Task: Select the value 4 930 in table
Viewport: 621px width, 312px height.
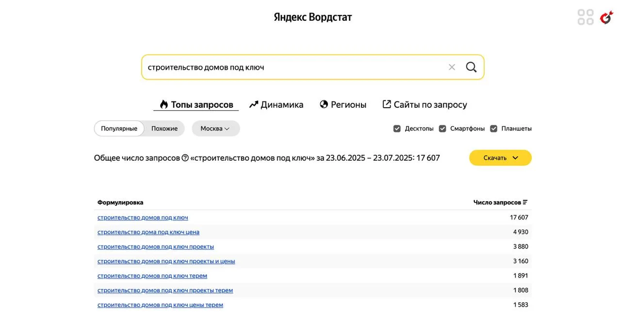Action: click(x=521, y=232)
